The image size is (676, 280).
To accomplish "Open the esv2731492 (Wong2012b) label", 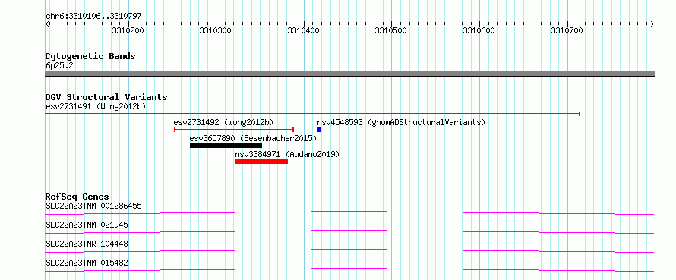I will (223, 122).
